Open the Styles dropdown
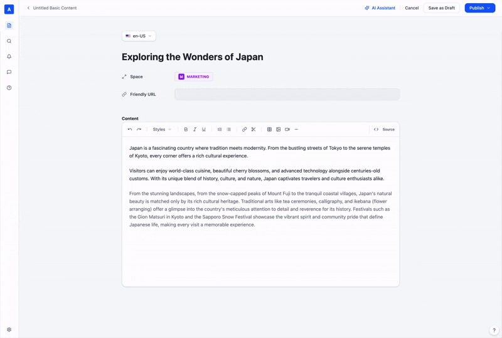This screenshot has height=338, width=502. click(162, 129)
